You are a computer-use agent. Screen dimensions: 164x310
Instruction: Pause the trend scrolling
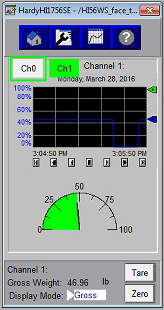89,163
